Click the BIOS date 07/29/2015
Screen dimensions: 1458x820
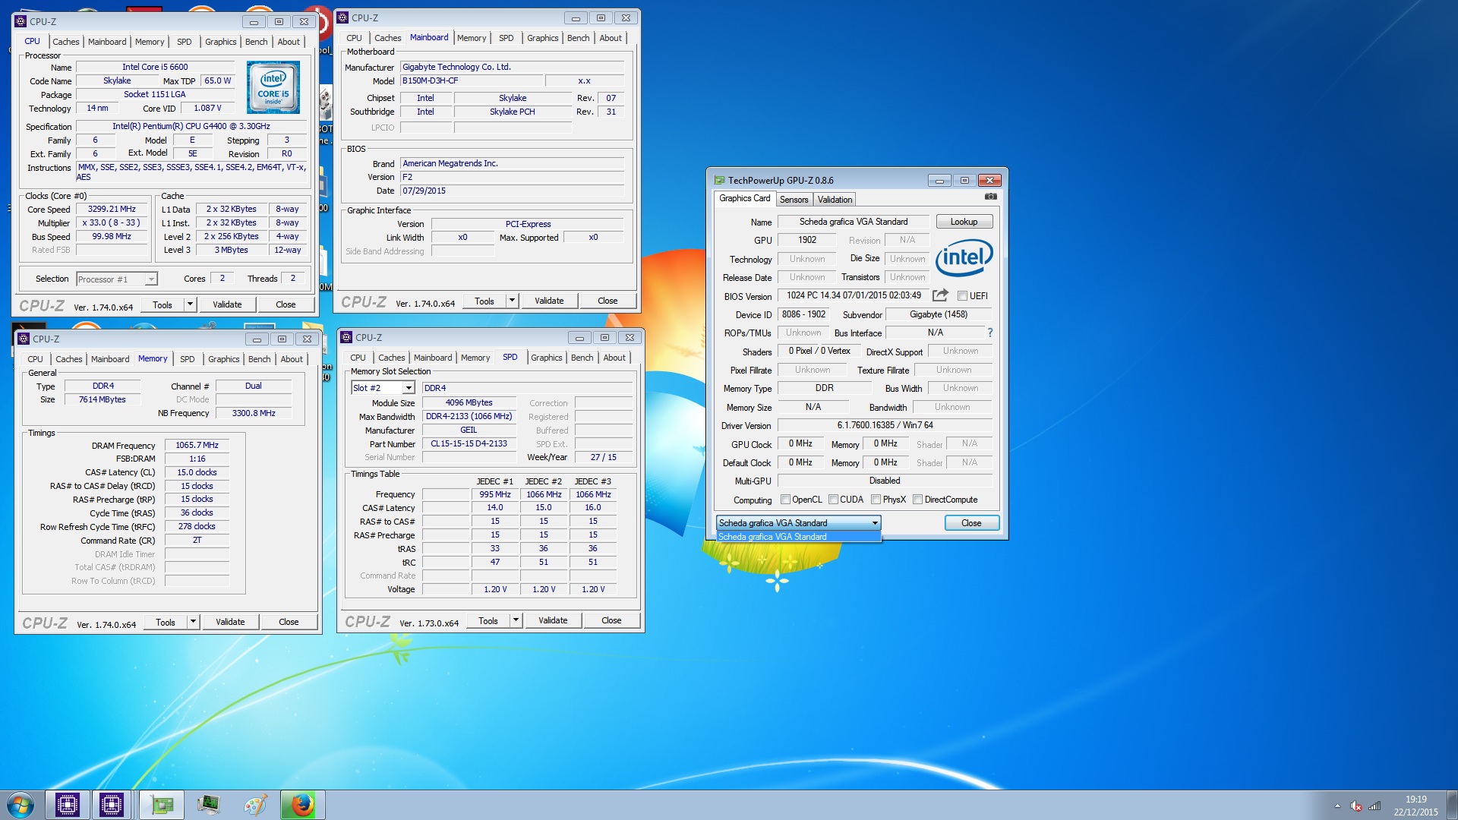point(512,191)
